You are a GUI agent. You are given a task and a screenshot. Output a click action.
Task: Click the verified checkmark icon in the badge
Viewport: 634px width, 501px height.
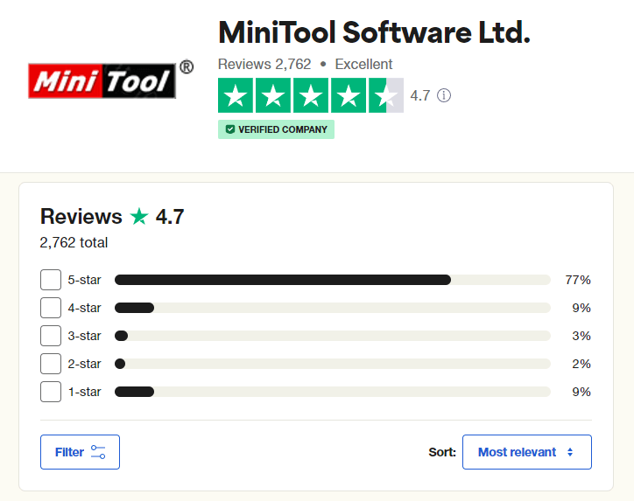pyautogui.click(x=230, y=129)
